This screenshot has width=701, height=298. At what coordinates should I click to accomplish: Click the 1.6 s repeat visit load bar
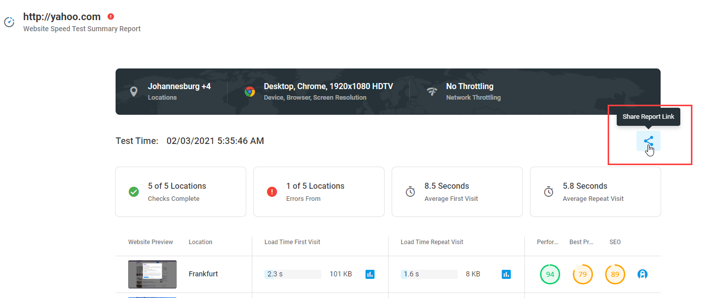(x=429, y=274)
